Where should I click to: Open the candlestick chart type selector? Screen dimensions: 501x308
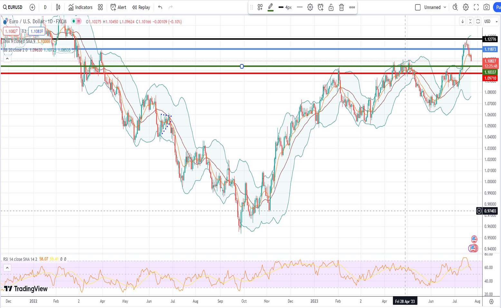(58, 7)
